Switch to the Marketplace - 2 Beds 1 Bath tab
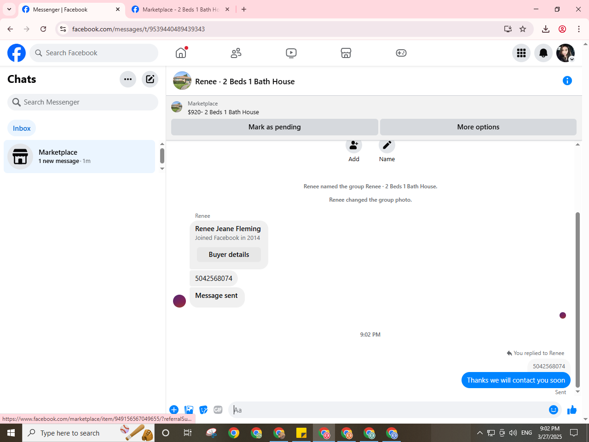This screenshot has width=589, height=442. [180, 10]
